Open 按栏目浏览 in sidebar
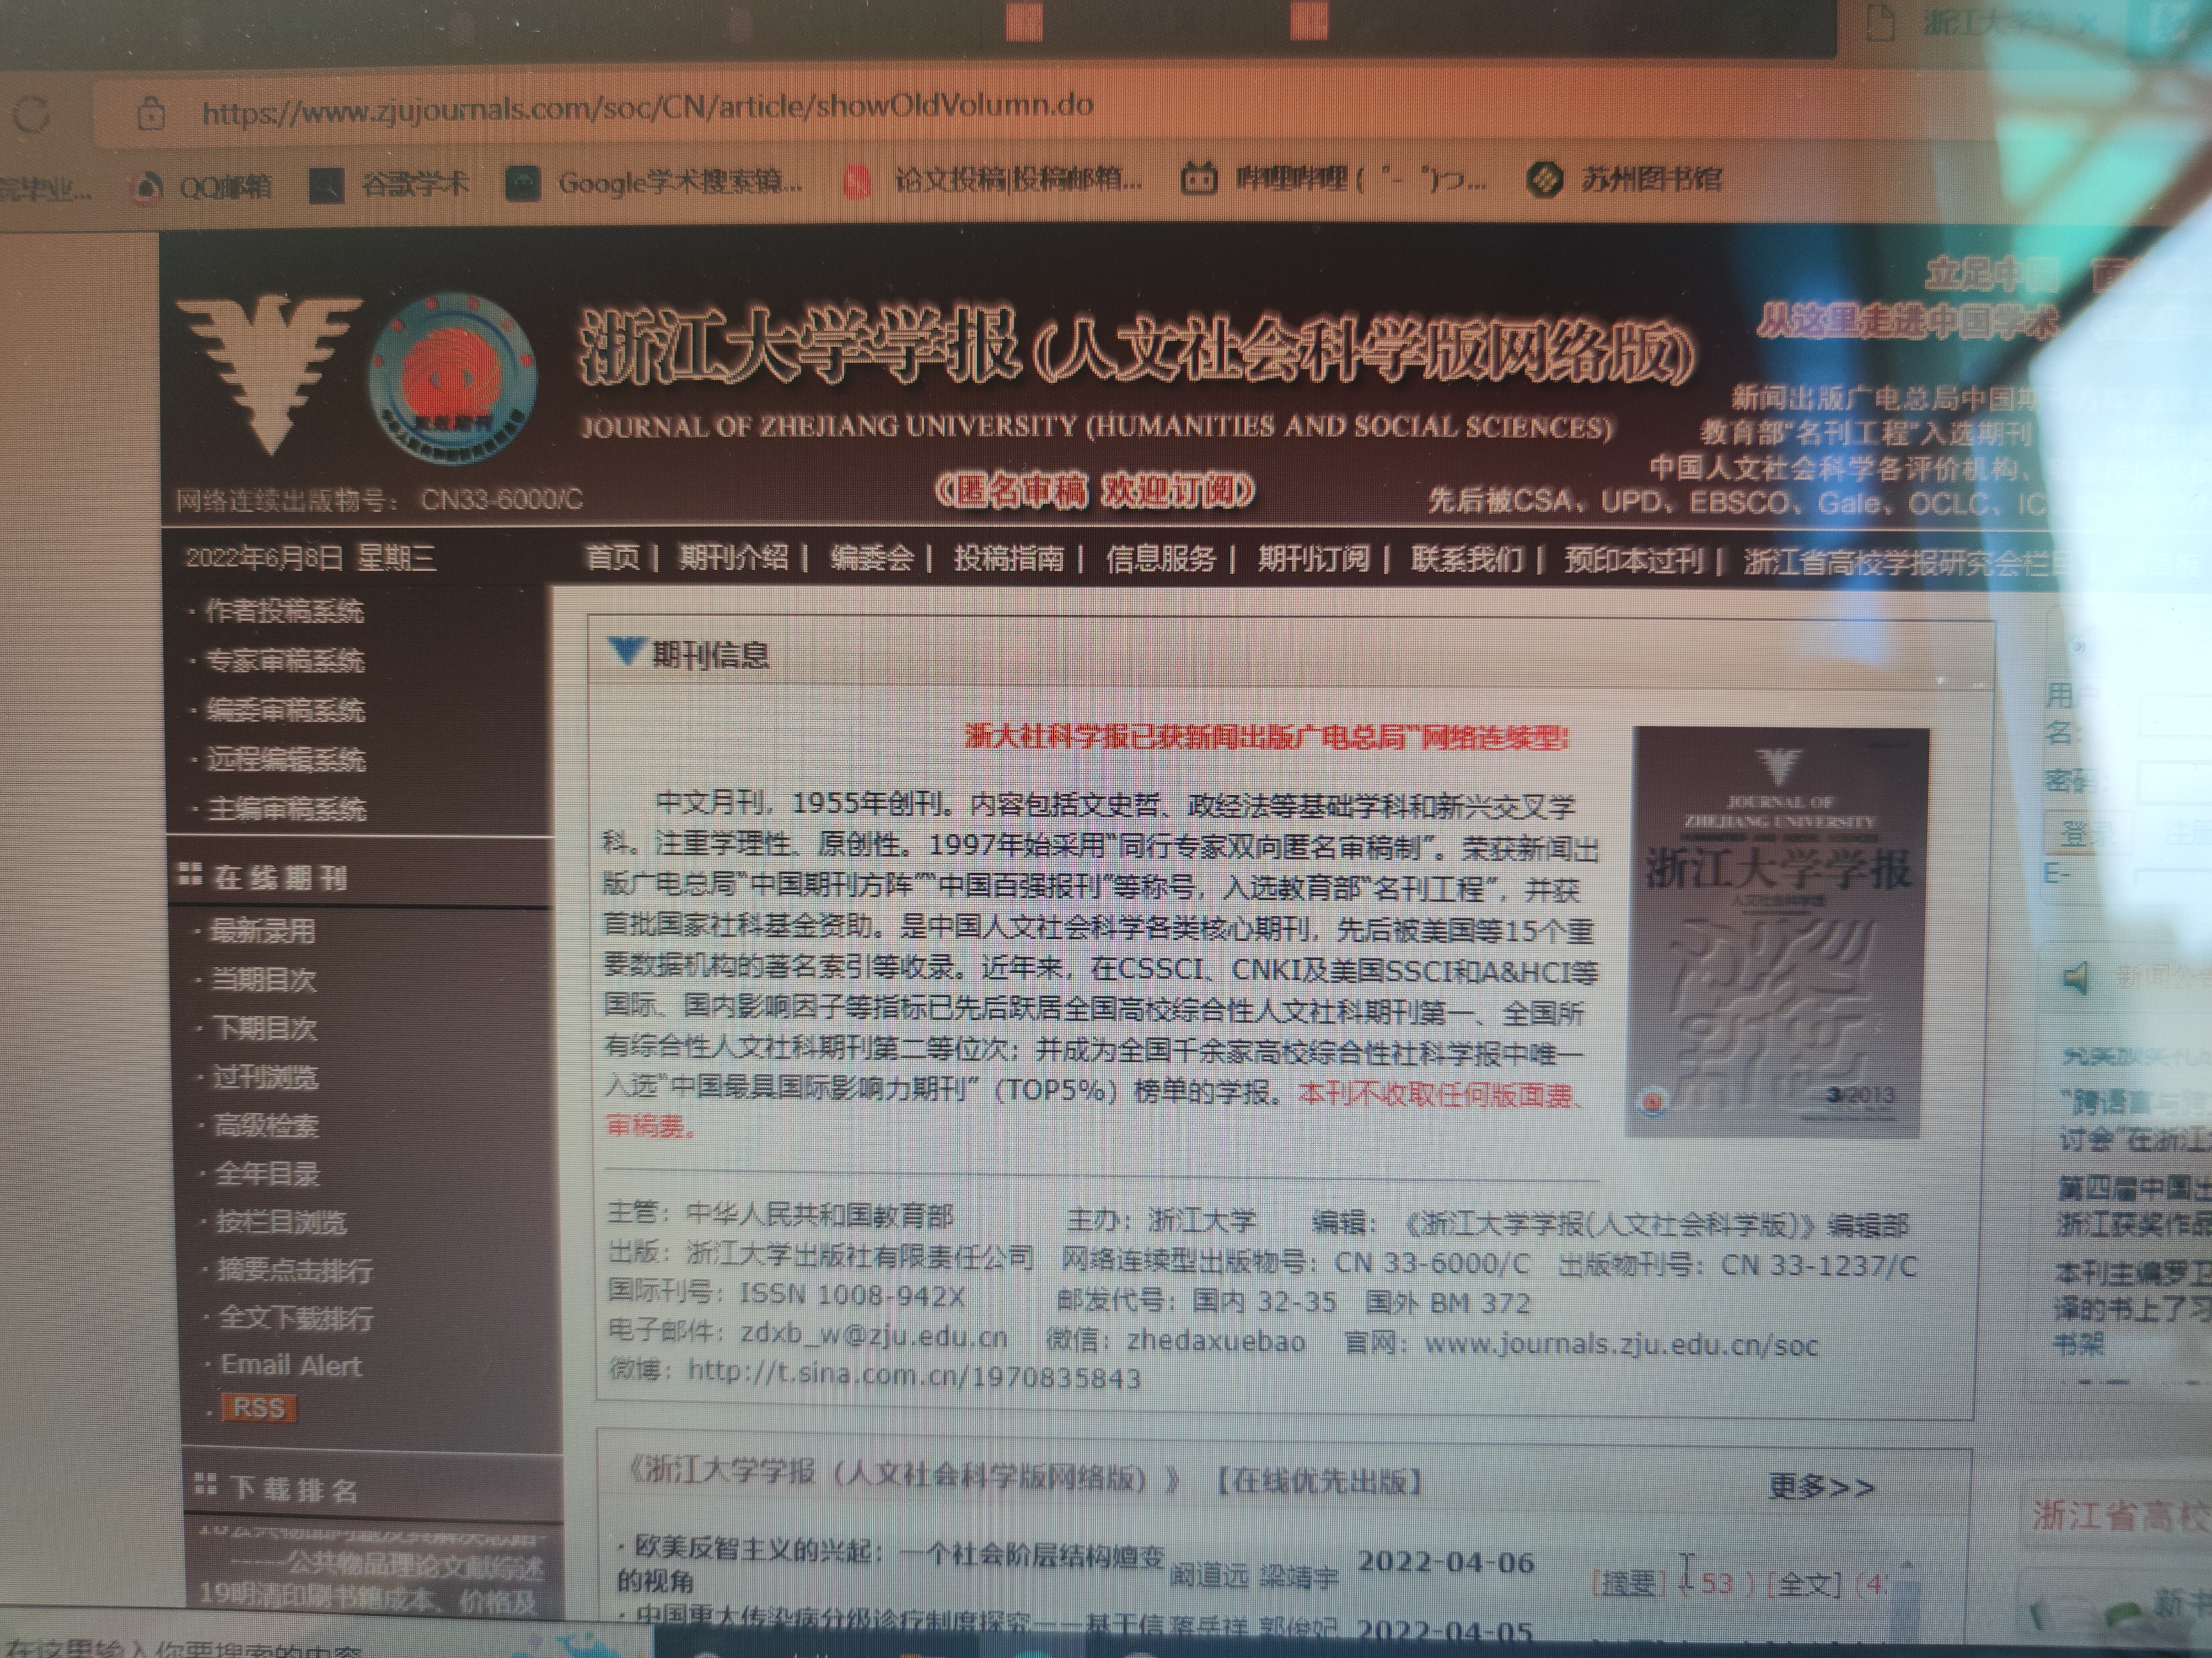This screenshot has height=1658, width=2212. [281, 1223]
